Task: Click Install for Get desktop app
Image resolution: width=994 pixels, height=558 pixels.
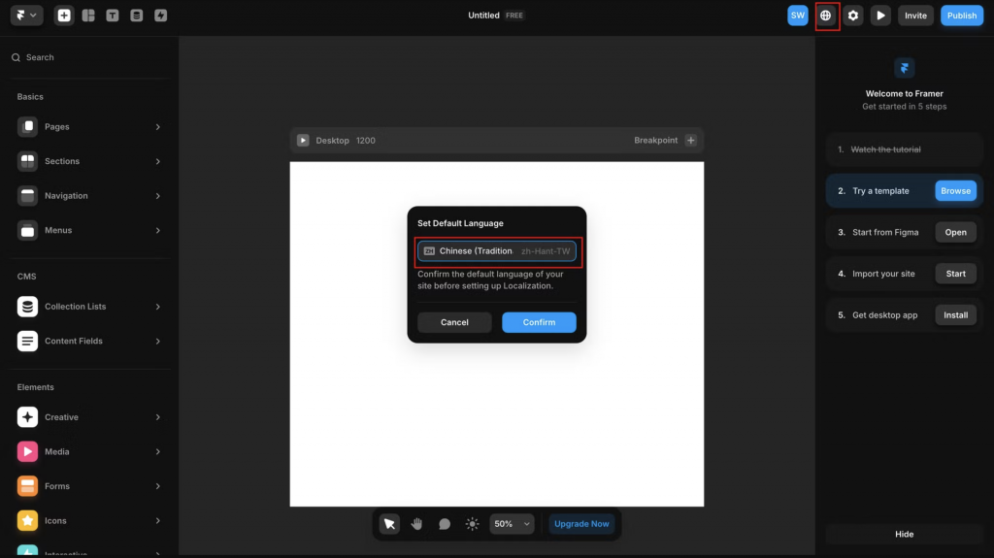Action: tap(955, 315)
